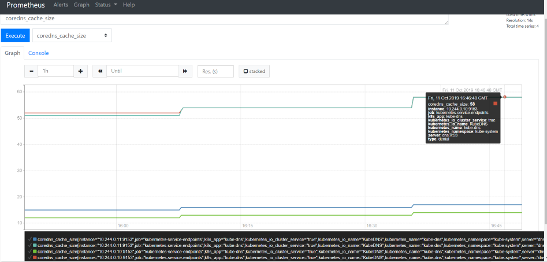This screenshot has height=262, width=547.
Task: Click the 50 y-axis label
Action: [x=19, y=118]
